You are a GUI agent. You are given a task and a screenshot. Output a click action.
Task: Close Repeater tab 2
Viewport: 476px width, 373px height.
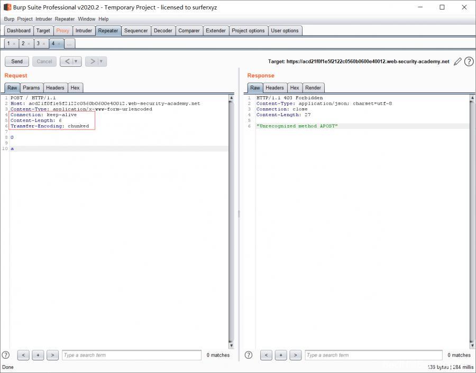click(x=29, y=43)
